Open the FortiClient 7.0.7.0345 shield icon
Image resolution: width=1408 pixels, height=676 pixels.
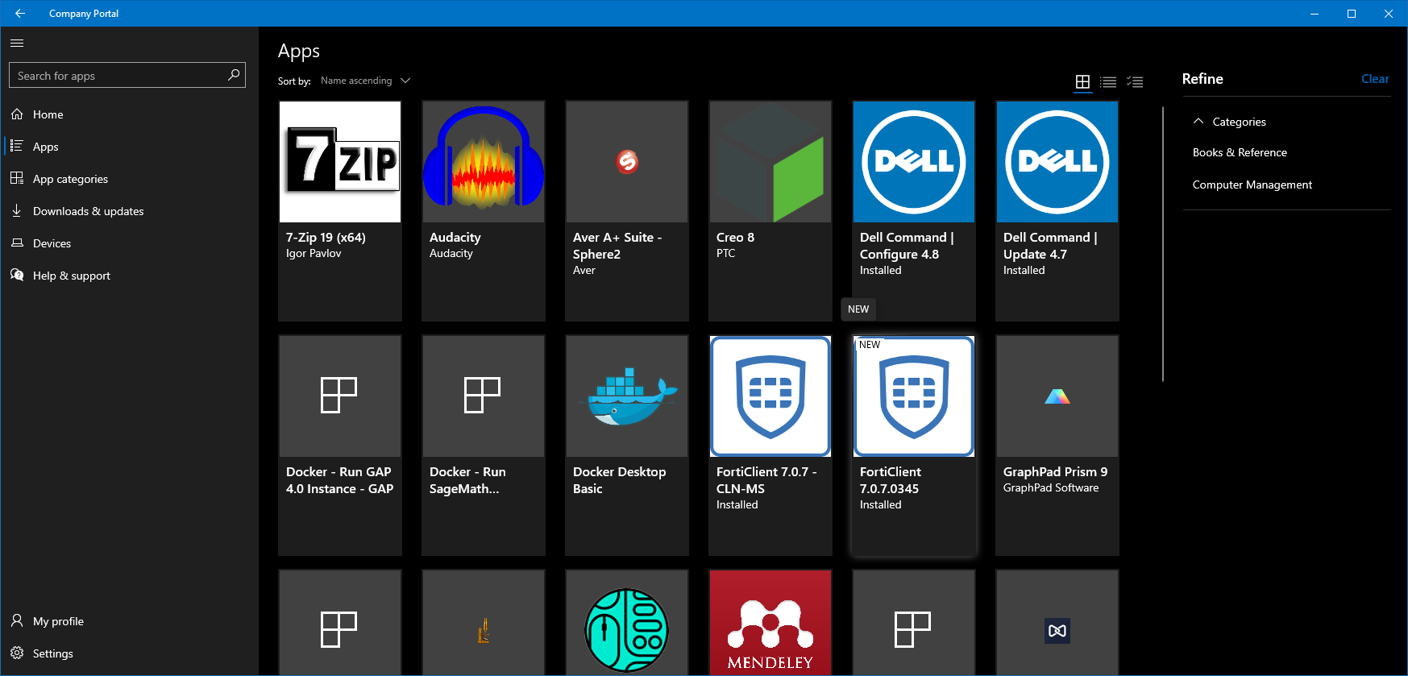914,396
